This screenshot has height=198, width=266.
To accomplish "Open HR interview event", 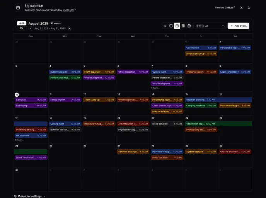I will click(x=31, y=136).
